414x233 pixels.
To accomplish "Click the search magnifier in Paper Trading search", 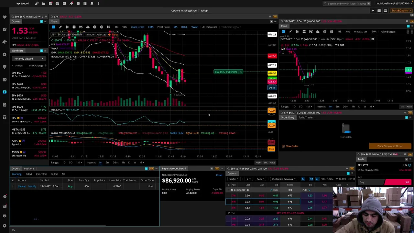I will (x=325, y=4).
